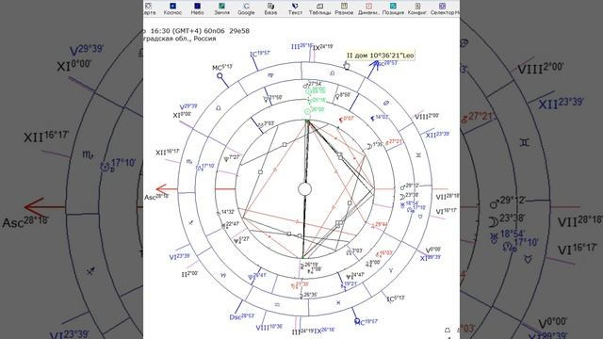Select the VIII 10°36' house label
Screen dimensions: 603x339
point(269,327)
